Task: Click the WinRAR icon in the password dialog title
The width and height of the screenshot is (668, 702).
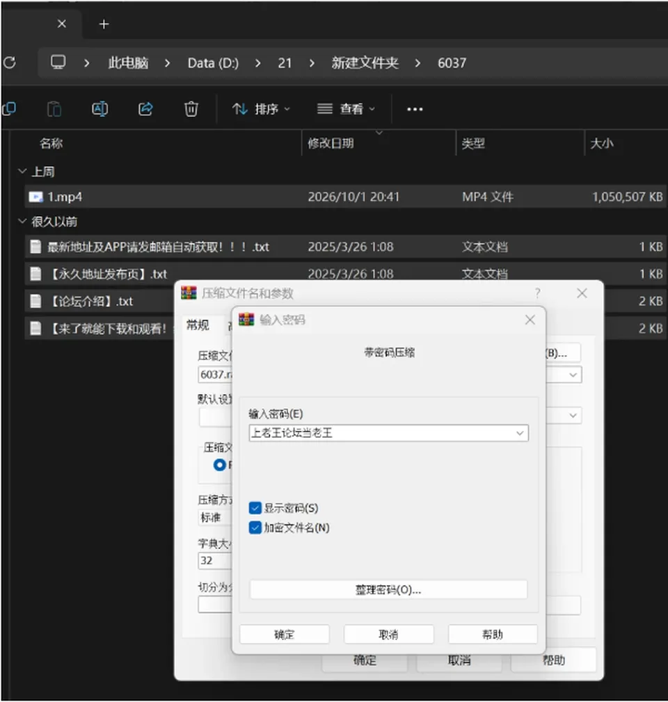Action: pos(246,319)
